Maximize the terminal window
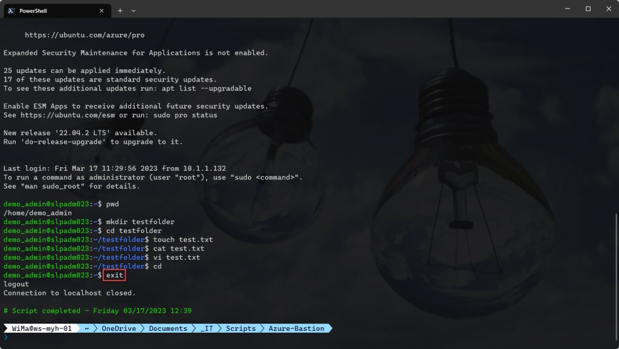 [x=588, y=9]
